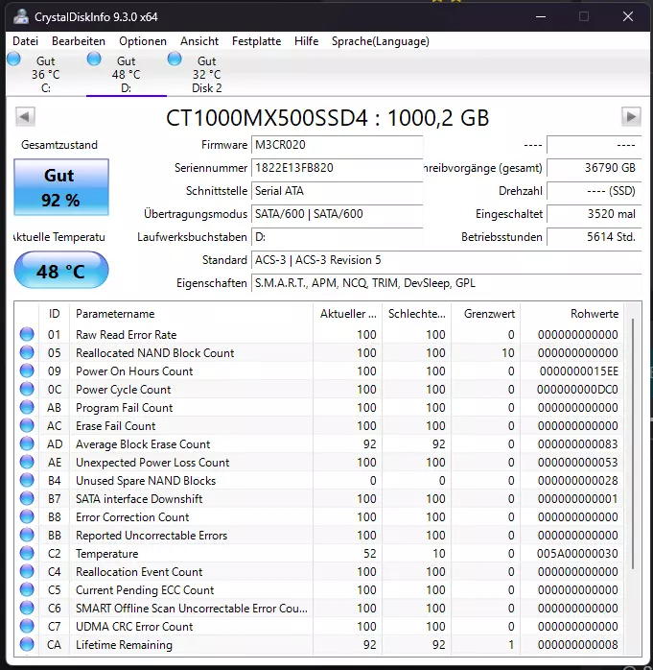This screenshot has height=670, width=653.
Task: Select the Disk 2 tab at 32 °C
Action: pyautogui.click(x=206, y=74)
